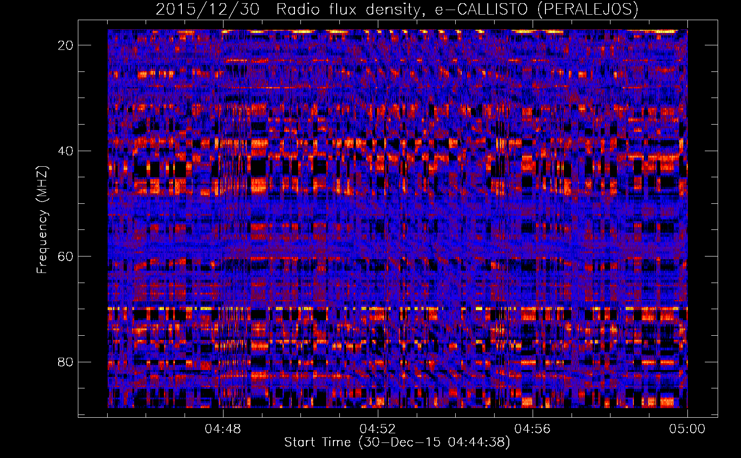Click the 40 frequency tick label
Image resolution: width=741 pixels, height=458 pixels.
point(66,151)
